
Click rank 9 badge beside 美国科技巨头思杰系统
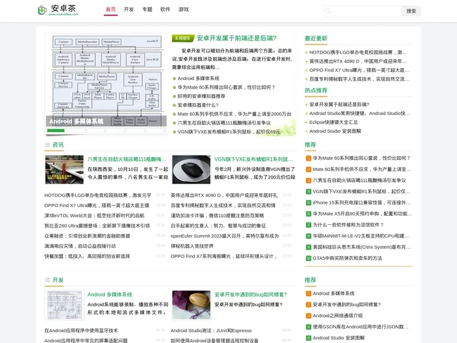308,247
